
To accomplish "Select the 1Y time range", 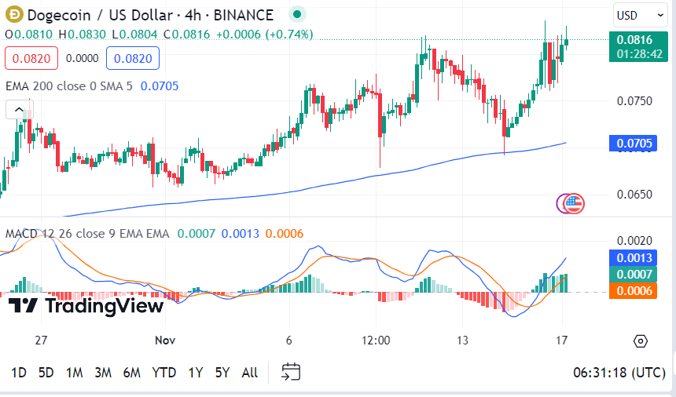I will coord(195,372).
